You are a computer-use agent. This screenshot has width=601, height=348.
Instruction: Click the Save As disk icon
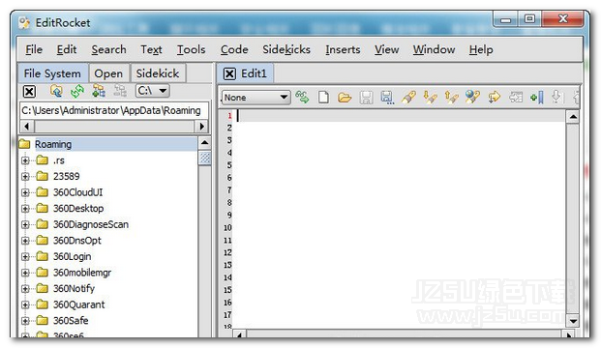coord(387,98)
